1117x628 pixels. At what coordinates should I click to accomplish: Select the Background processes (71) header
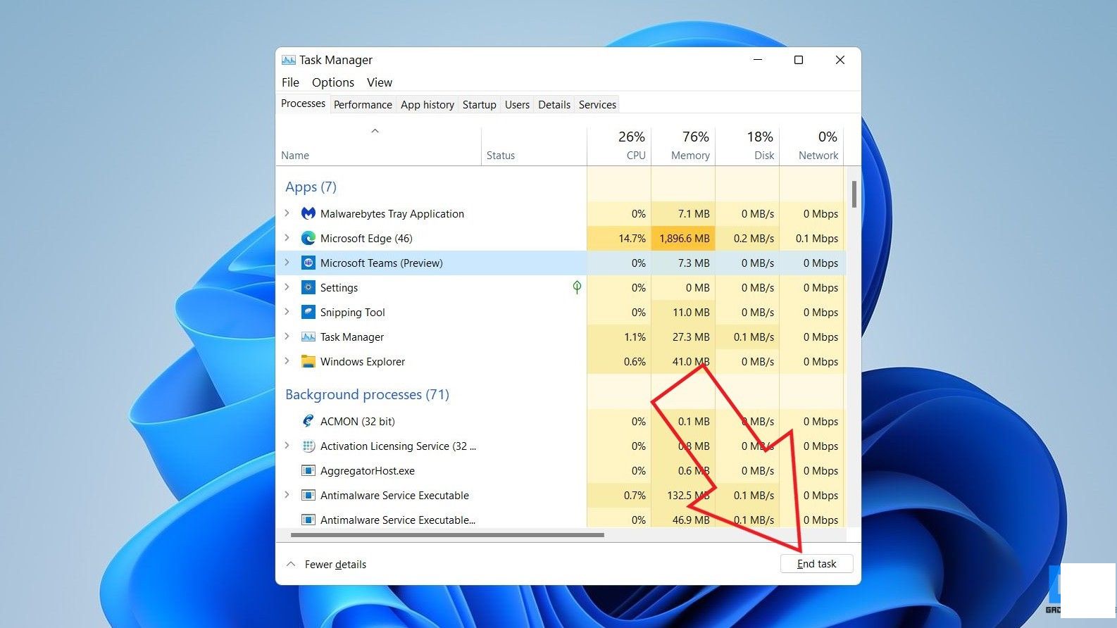pos(367,394)
